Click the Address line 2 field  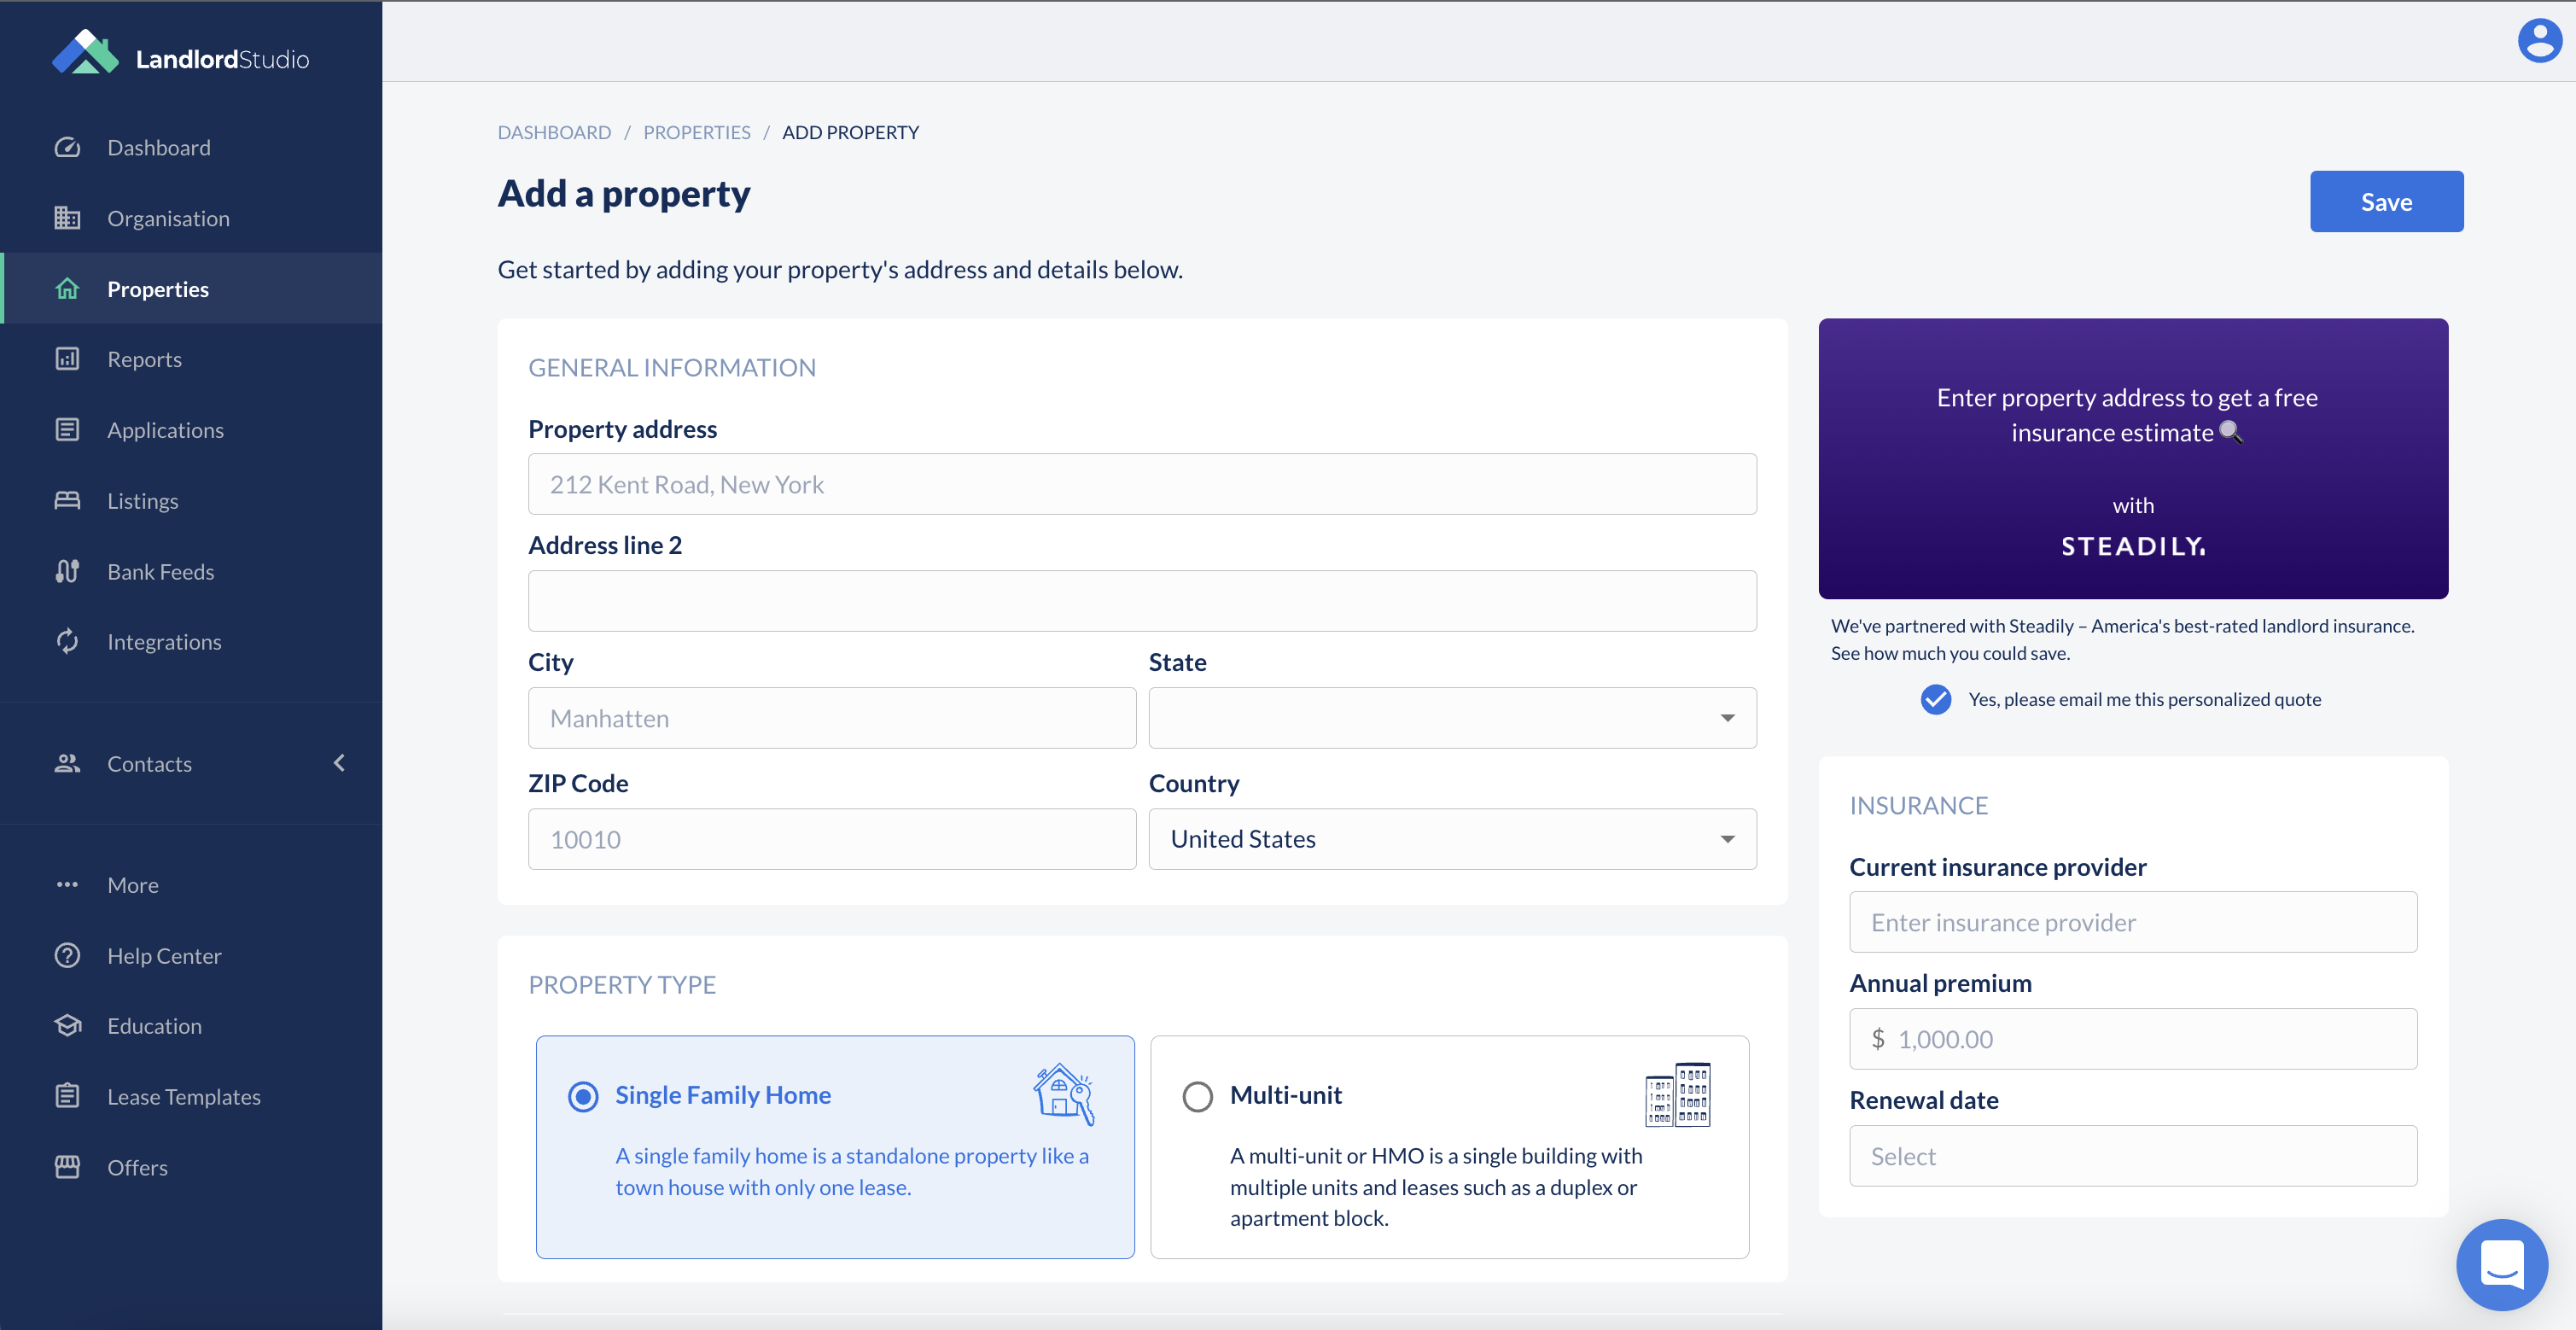tap(1142, 601)
